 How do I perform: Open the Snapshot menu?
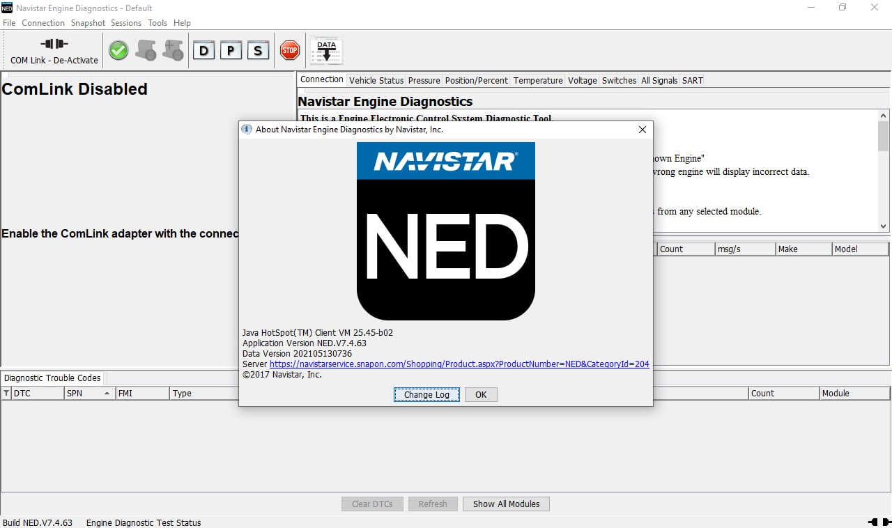coord(88,23)
